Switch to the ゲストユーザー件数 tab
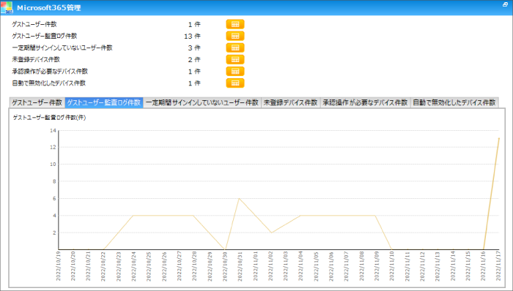The image size is (513, 291). point(37,102)
